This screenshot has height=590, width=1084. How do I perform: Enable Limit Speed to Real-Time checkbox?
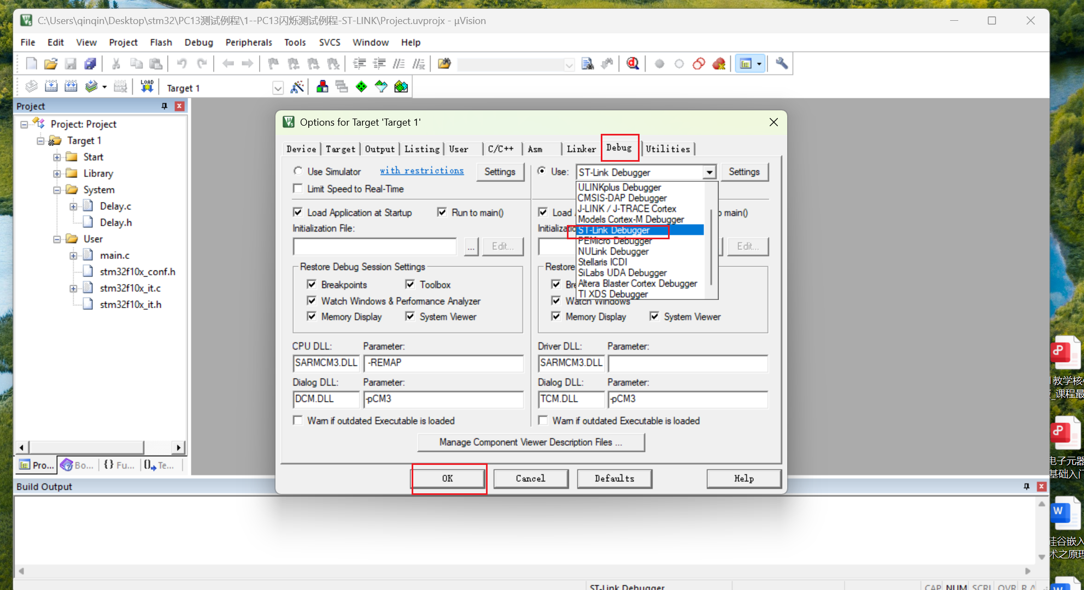coord(298,188)
